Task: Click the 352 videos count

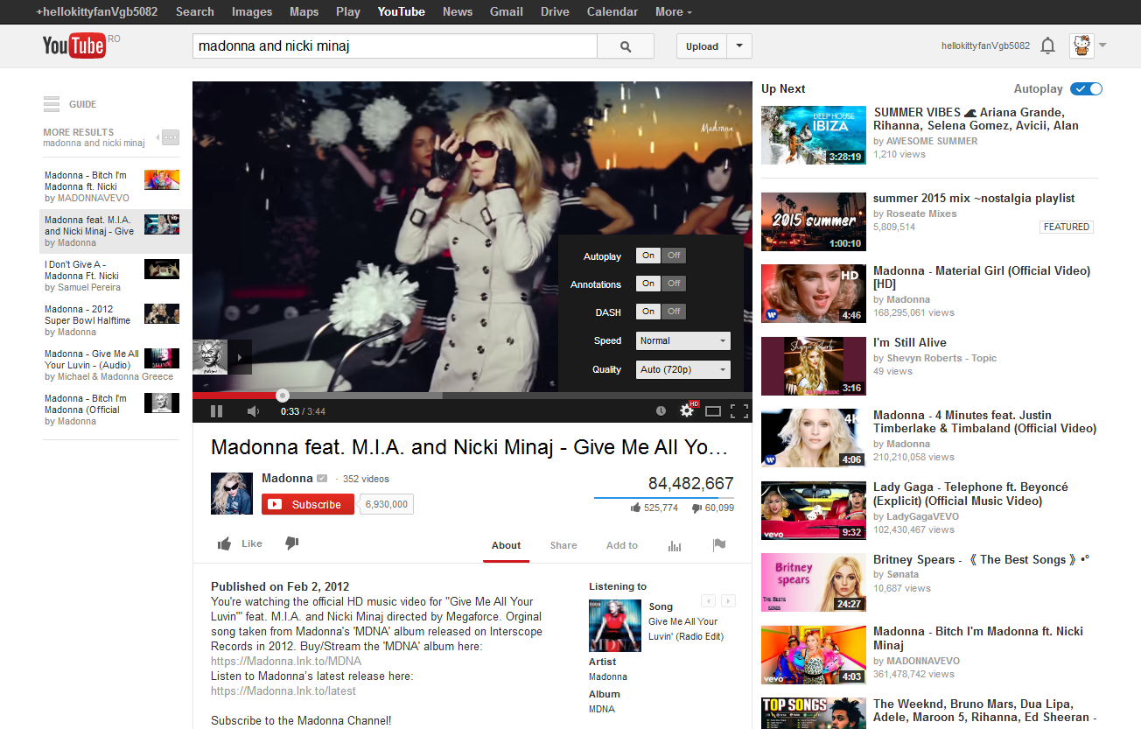Action: click(x=366, y=479)
